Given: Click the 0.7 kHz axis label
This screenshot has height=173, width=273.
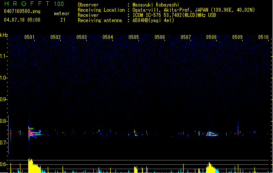Looking at the screenshot, I should (x=3, y=143).
